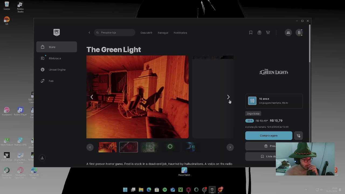Open Navegador Opera GX desktop shortcut
This screenshot has width=345, height=194.
(x=20, y=173)
